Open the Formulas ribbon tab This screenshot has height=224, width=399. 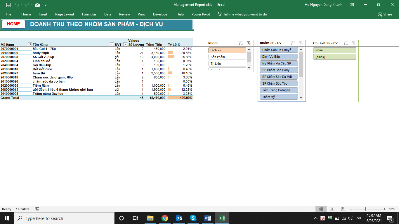(89, 14)
